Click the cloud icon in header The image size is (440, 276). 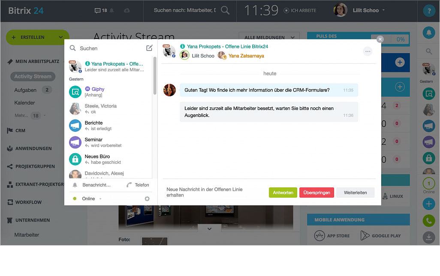tap(127, 10)
